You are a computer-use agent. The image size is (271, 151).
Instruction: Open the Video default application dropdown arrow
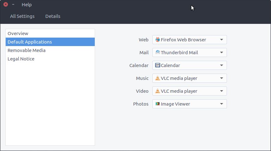(x=221, y=91)
